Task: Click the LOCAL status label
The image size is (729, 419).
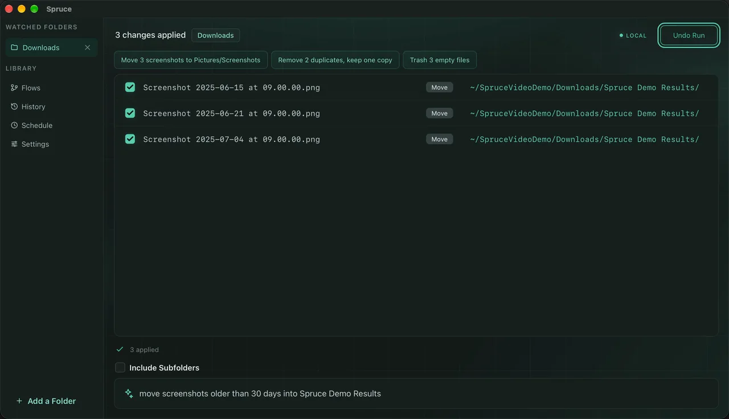Action: pyautogui.click(x=636, y=35)
